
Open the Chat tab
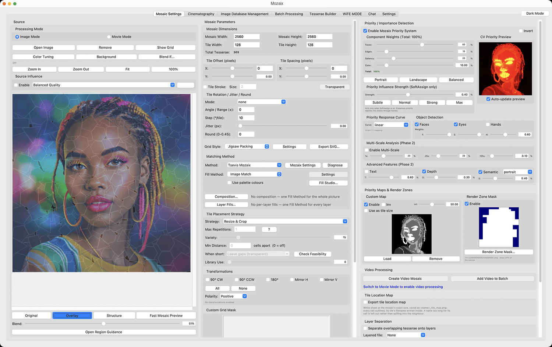click(x=372, y=14)
